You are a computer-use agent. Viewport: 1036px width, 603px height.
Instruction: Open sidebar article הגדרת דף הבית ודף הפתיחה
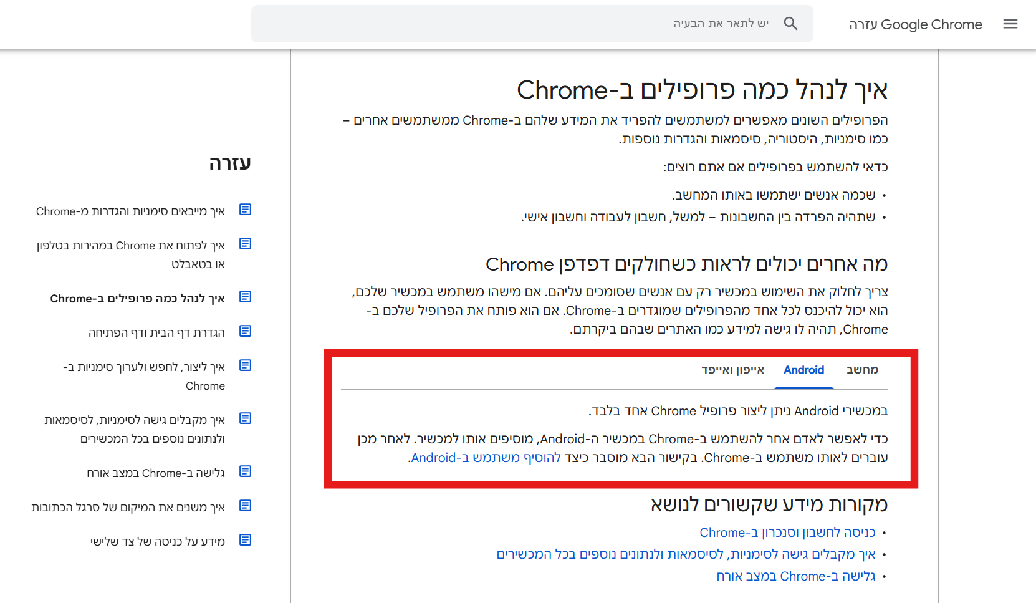[x=156, y=333]
